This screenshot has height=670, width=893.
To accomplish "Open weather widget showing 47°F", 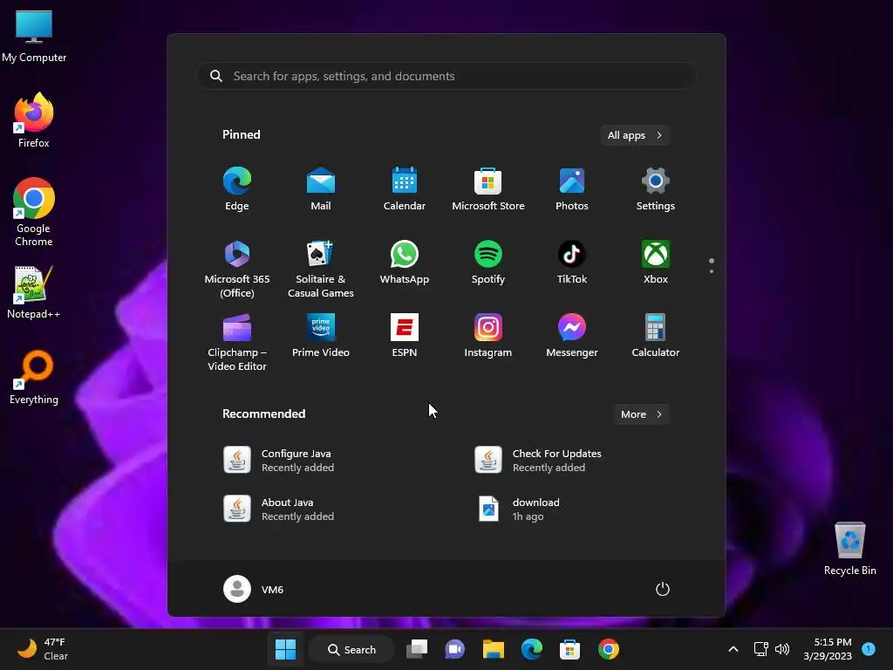I will pos(42,649).
